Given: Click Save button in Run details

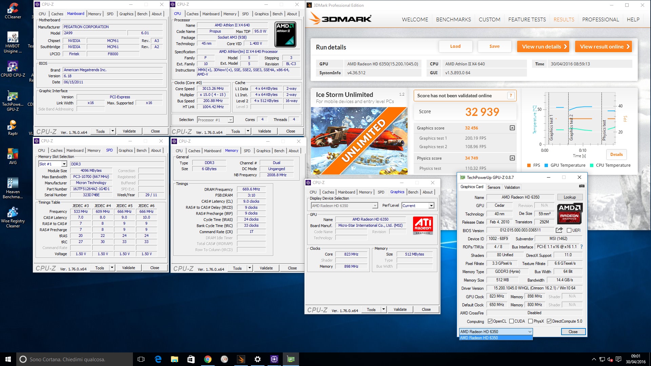Looking at the screenshot, I should (x=494, y=46).
